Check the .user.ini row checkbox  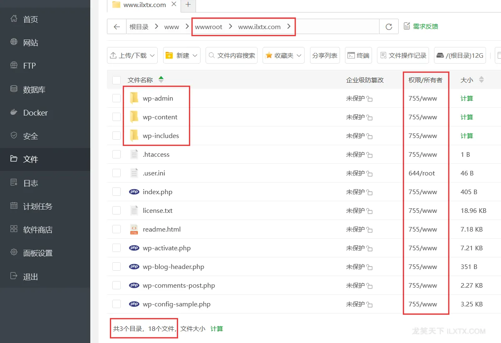tap(117, 173)
